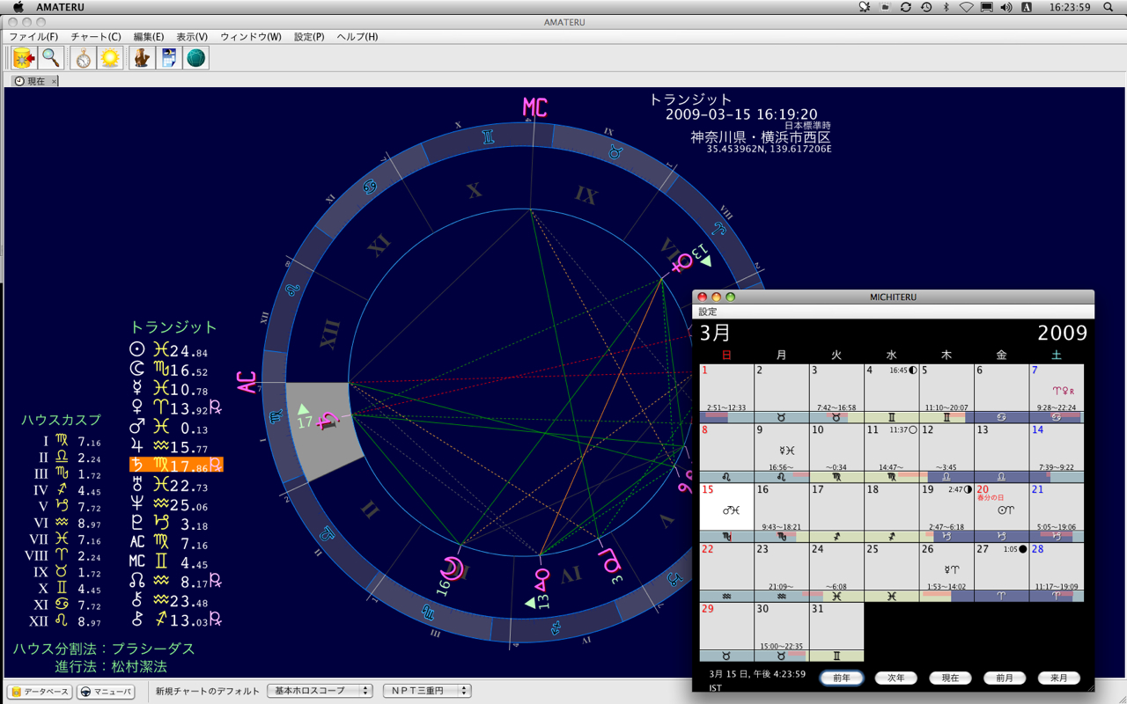Image resolution: width=1127 pixels, height=704 pixels.
Task: Click 来月 button in MICHITERU
Action: tap(1059, 678)
